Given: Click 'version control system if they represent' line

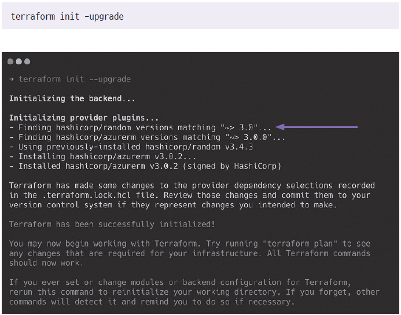Looking at the screenshot, I should click(x=173, y=205).
